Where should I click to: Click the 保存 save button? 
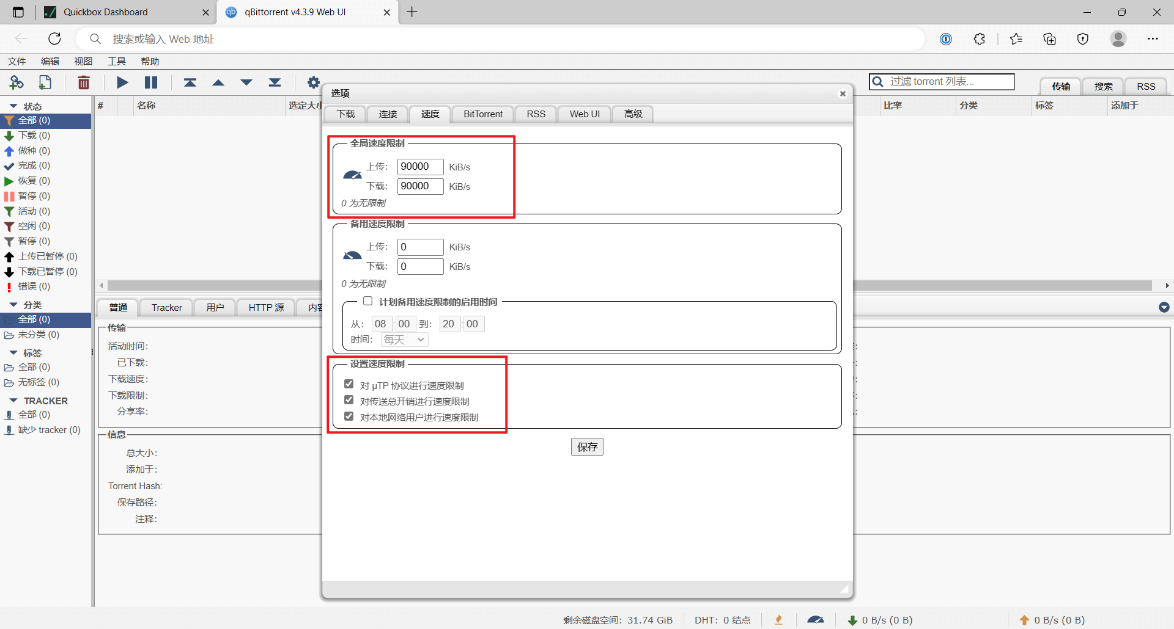tap(587, 447)
